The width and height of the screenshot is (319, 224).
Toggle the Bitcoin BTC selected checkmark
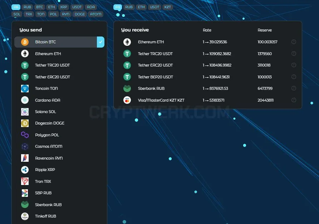click(x=100, y=42)
